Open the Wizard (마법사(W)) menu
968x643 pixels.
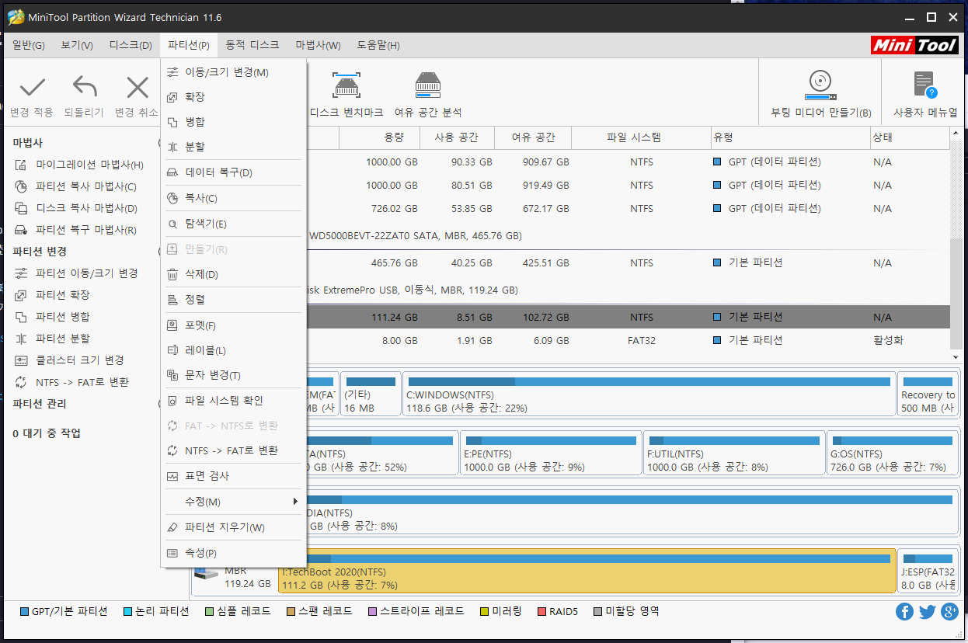318,45
